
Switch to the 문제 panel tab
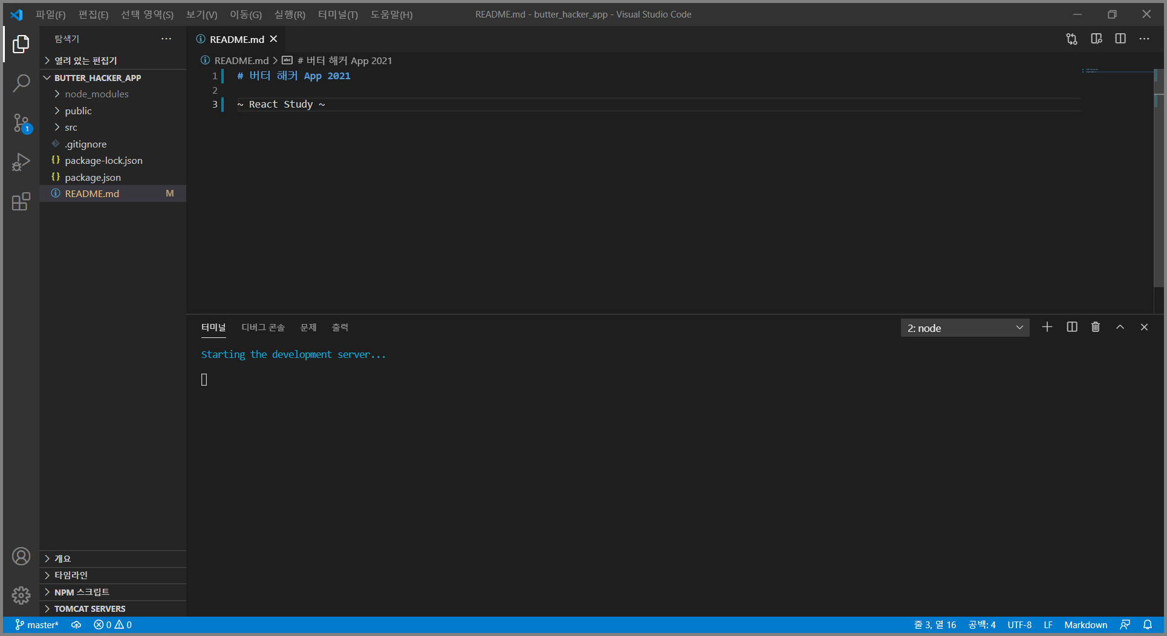(x=308, y=327)
